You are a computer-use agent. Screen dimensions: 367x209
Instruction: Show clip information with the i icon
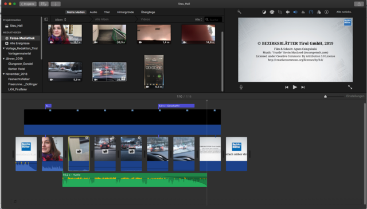(326, 12)
